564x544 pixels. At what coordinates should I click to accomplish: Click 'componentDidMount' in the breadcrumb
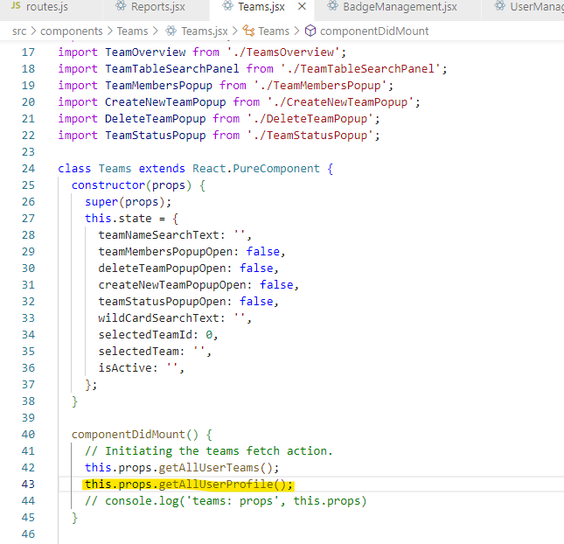pyautogui.click(x=374, y=31)
